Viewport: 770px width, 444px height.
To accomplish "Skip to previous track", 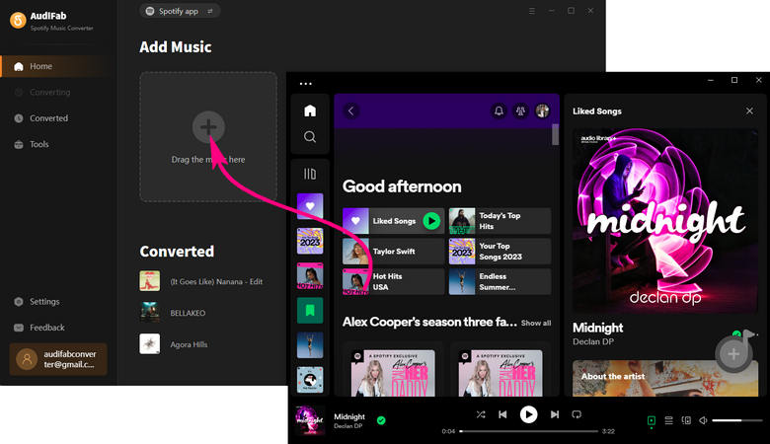I will pos(502,414).
